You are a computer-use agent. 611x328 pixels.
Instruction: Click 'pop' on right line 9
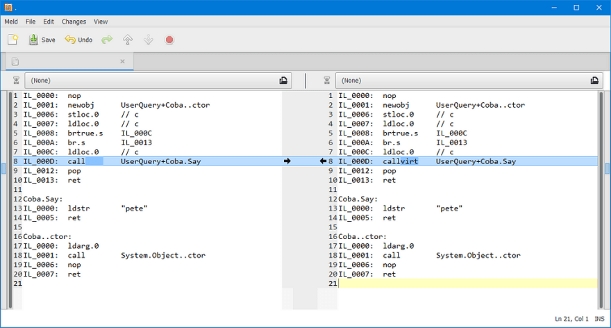[390, 171]
